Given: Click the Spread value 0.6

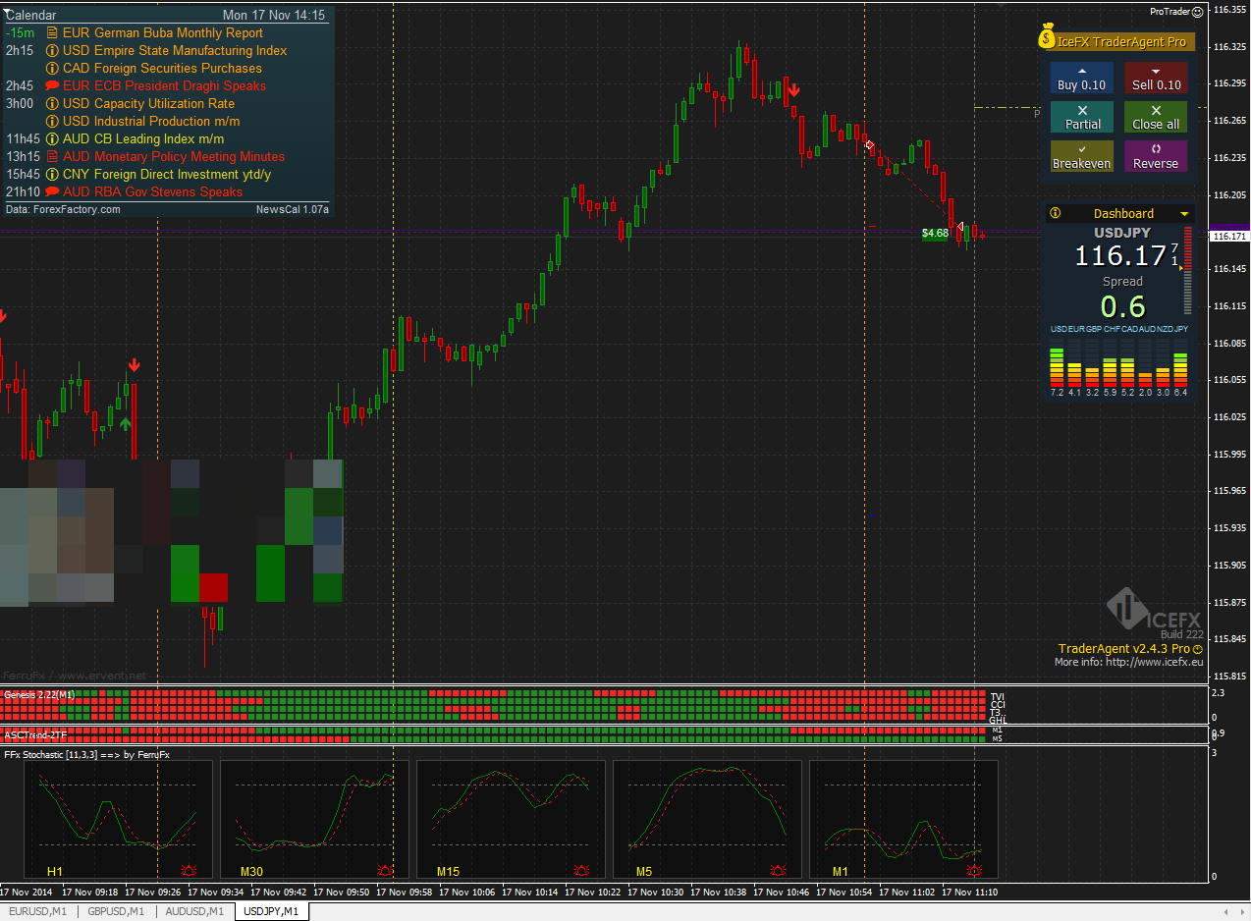Looking at the screenshot, I should coord(1122,306).
